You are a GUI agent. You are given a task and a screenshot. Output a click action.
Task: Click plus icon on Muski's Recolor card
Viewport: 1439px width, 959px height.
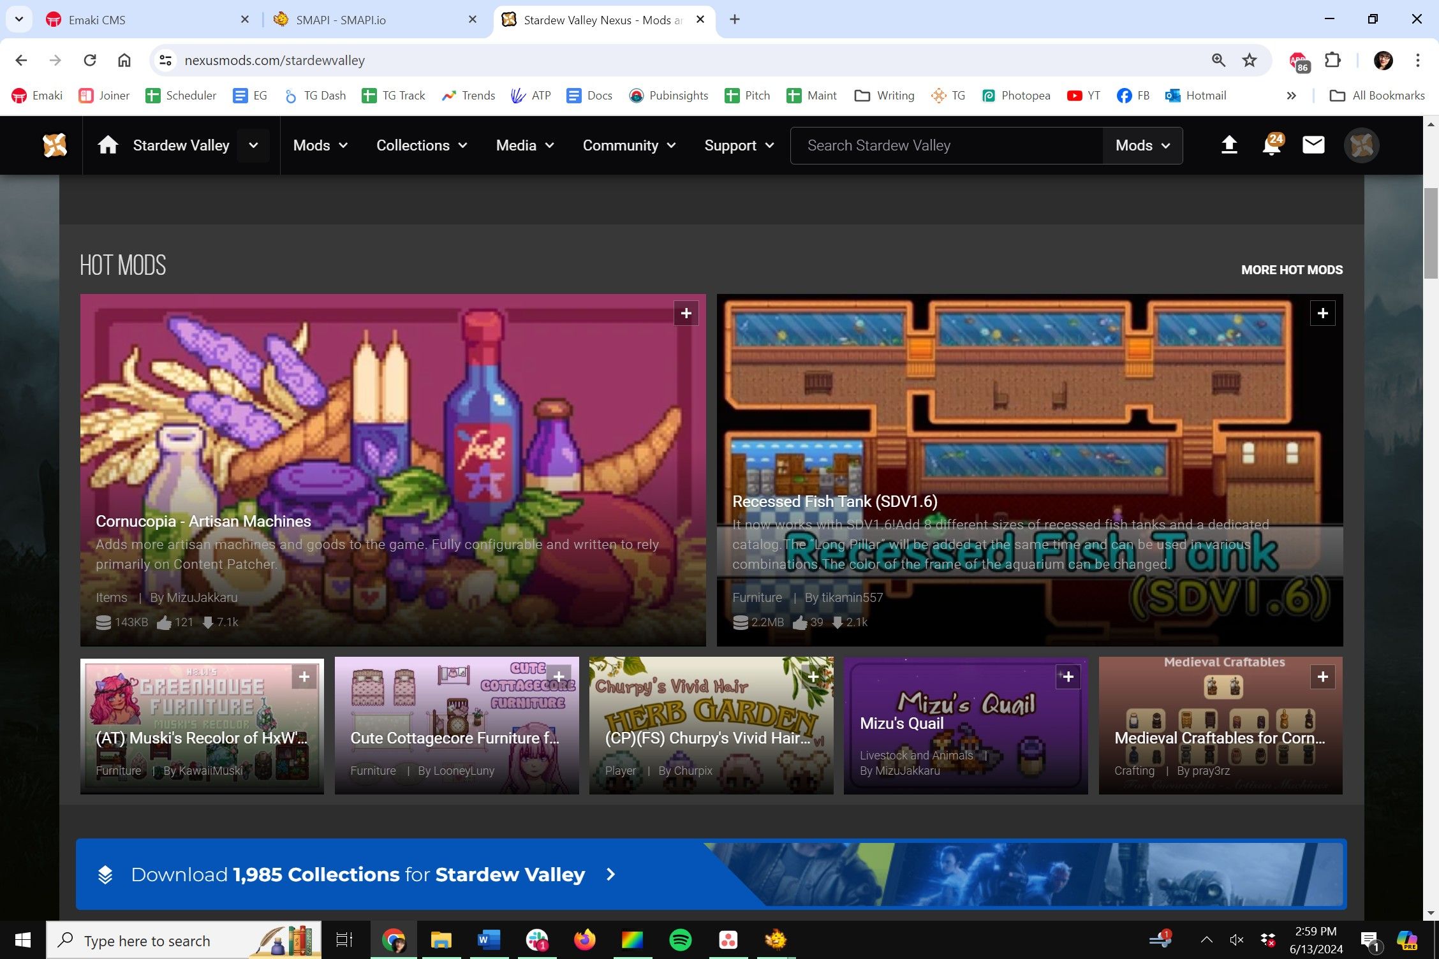pyautogui.click(x=304, y=677)
